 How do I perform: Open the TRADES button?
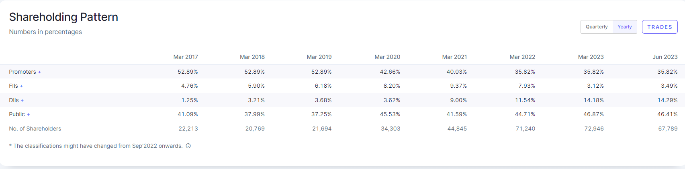pyautogui.click(x=659, y=27)
